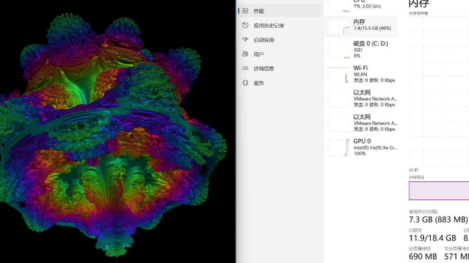Click the 磁盘 0 (C: D:) title
Image resolution: width=469 pixels, height=263 pixels.
371,43
